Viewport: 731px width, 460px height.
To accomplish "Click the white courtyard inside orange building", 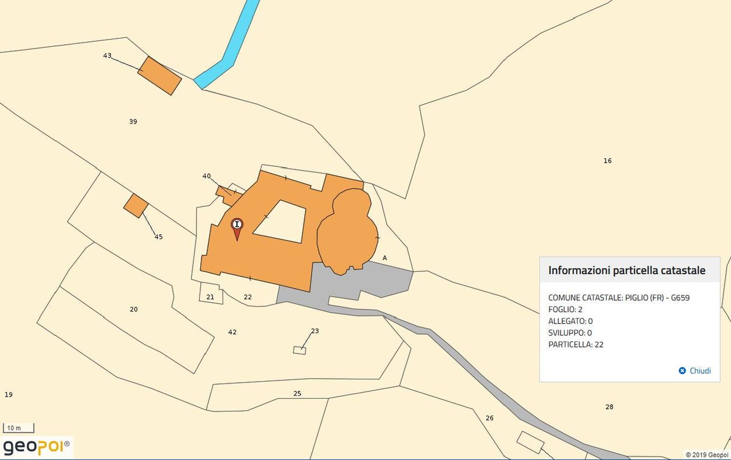I will [x=280, y=222].
